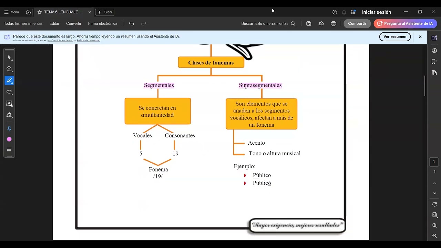Open the Convertir menu
This screenshot has height=248, width=441.
click(74, 23)
